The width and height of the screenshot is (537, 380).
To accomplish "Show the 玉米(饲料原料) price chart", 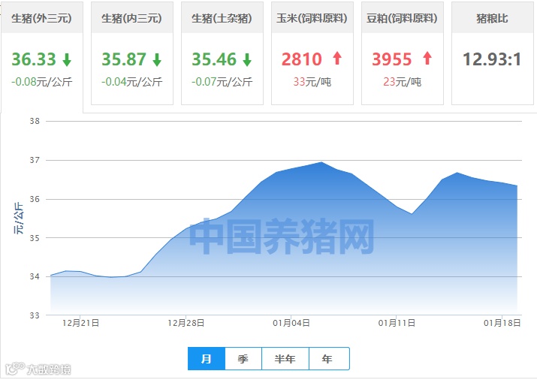I will point(312,53).
